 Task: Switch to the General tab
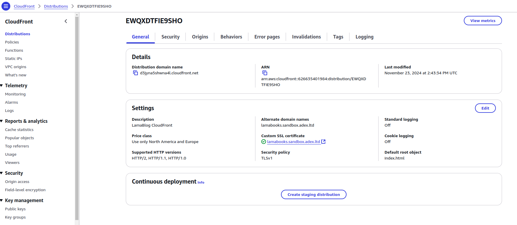tap(140, 37)
